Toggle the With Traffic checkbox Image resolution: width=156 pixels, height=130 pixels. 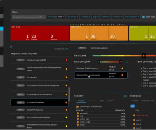click(x=143, y=17)
